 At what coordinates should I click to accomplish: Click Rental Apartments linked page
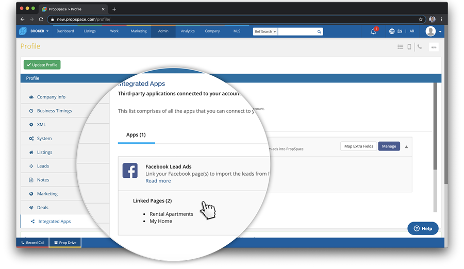(x=171, y=214)
